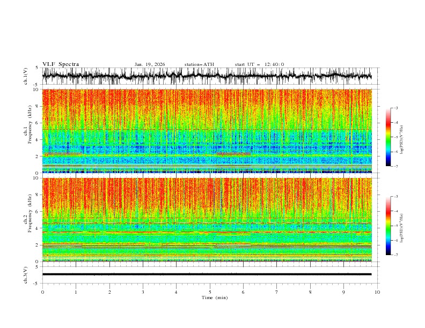
Task: Click the 'start UT = 12:40:0' text
Action: click(x=259, y=64)
